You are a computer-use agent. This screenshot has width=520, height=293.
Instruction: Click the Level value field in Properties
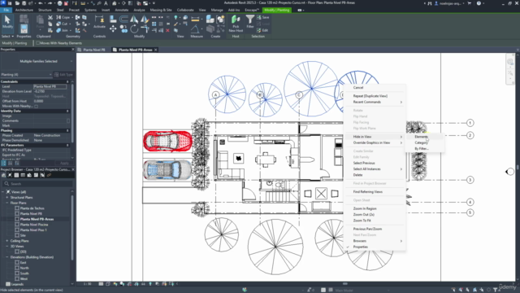click(x=50, y=86)
